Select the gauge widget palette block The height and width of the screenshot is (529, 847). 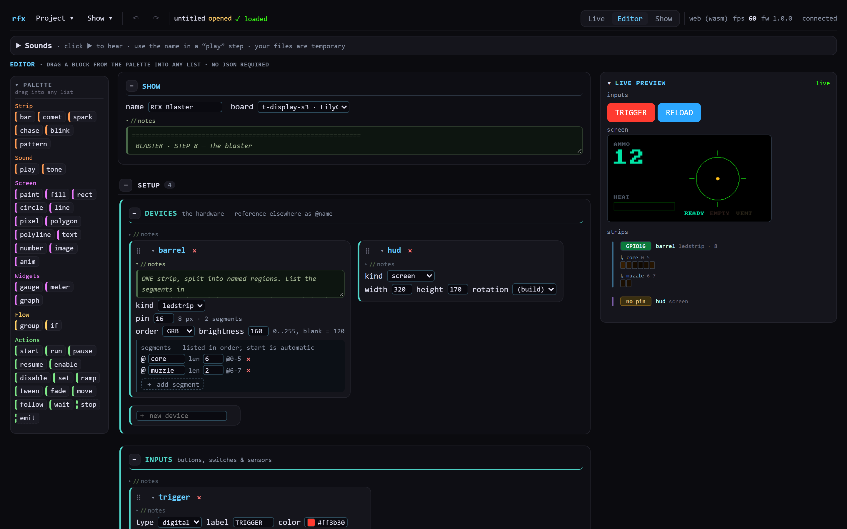point(29,287)
